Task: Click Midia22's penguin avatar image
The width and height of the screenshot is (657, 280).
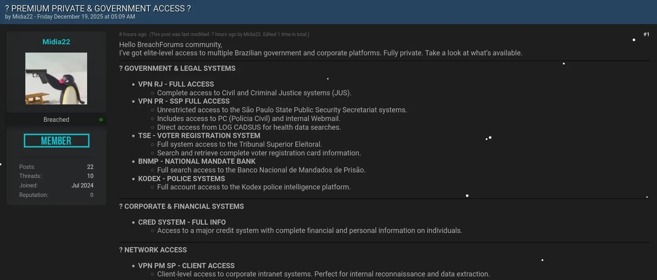Action: point(56,78)
